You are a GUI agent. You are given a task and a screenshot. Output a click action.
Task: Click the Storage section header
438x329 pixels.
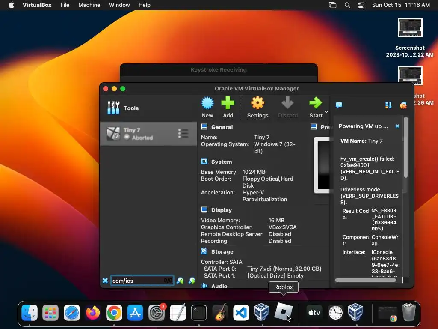(222, 252)
